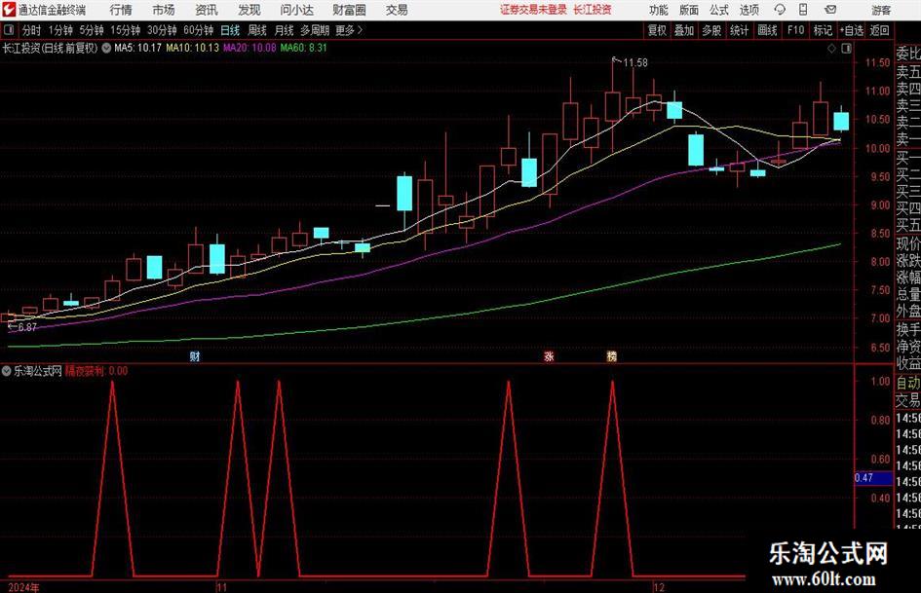Click the MA60: 8.31 indicator label
This screenshot has height=593, width=921.
[304, 48]
